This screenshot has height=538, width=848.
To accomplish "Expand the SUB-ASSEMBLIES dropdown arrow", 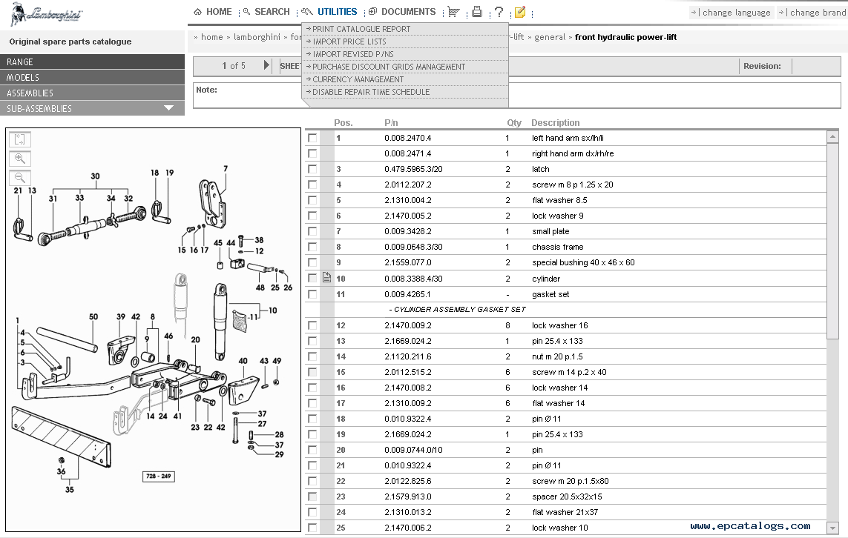I will 169,108.
